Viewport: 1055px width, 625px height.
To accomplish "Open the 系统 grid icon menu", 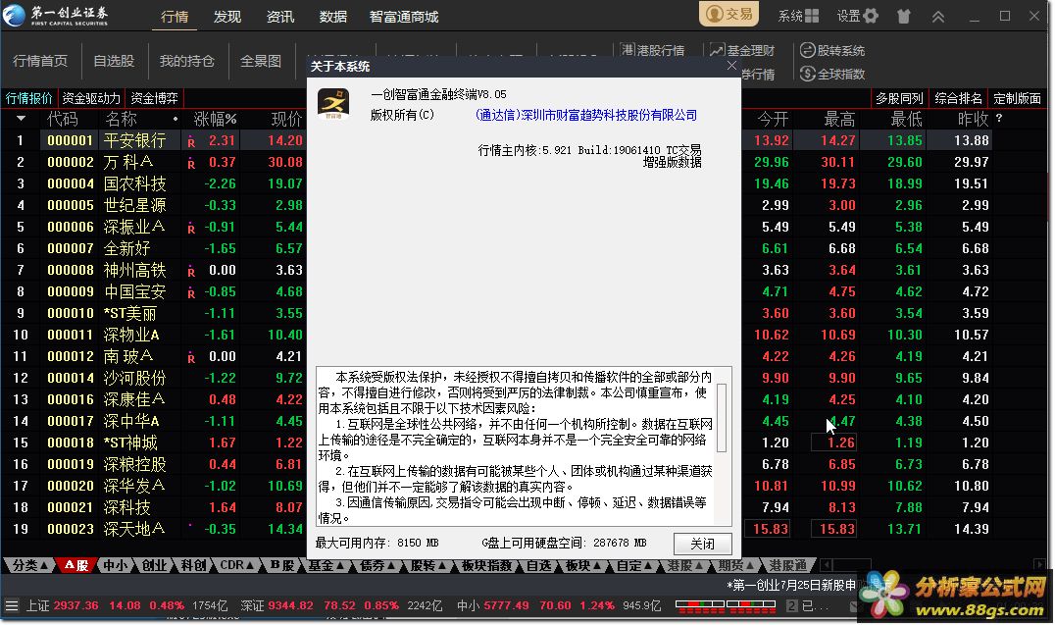I will click(798, 16).
